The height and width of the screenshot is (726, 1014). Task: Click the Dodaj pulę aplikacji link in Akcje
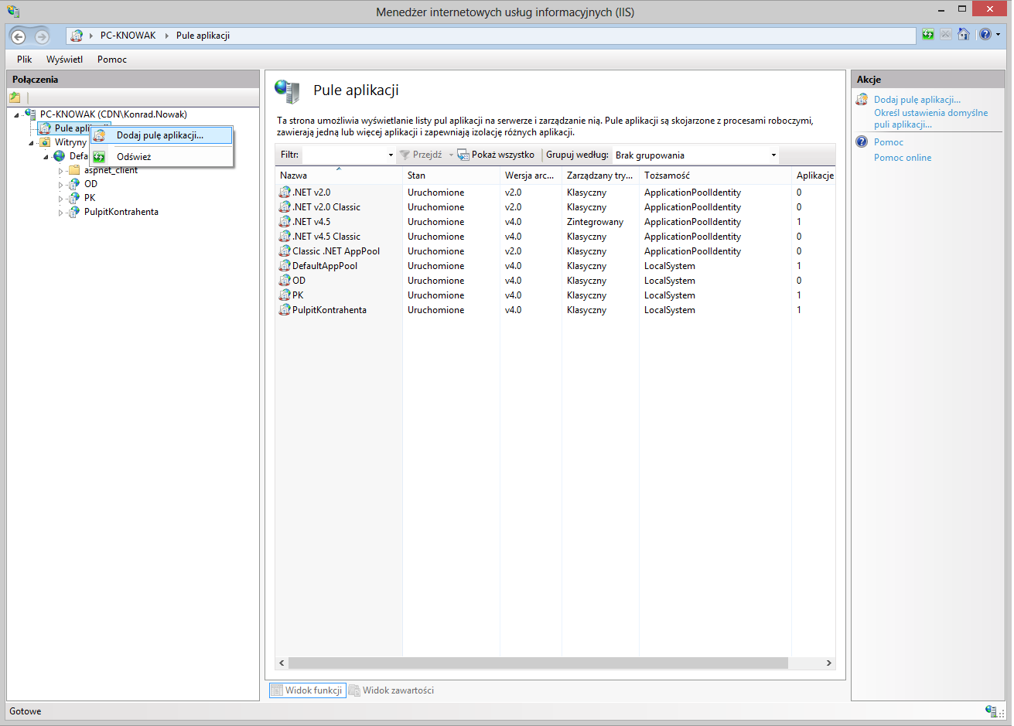(x=917, y=100)
